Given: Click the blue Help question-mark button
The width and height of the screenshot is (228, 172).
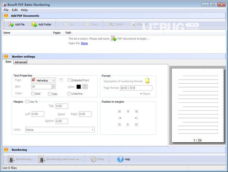Looking at the screenshot, I should (x=123, y=159).
